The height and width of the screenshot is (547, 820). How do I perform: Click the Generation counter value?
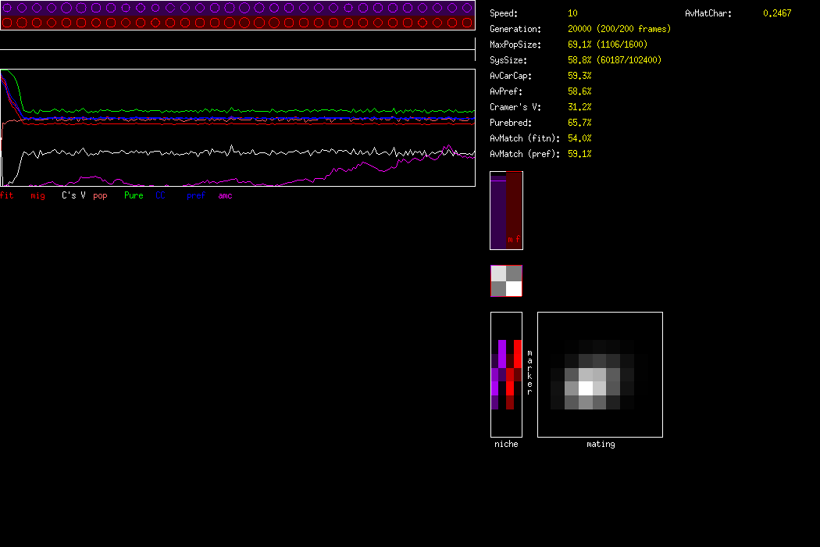pyautogui.click(x=619, y=29)
